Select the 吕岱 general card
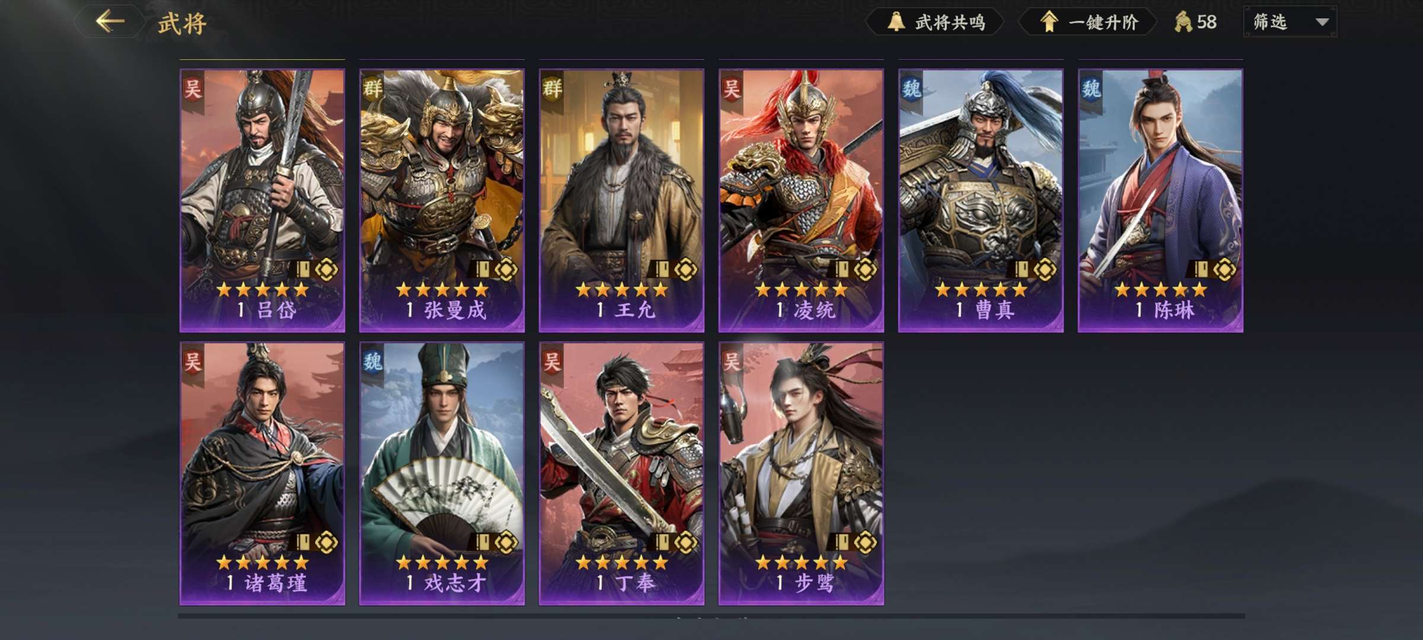The width and height of the screenshot is (1423, 640). (262, 200)
